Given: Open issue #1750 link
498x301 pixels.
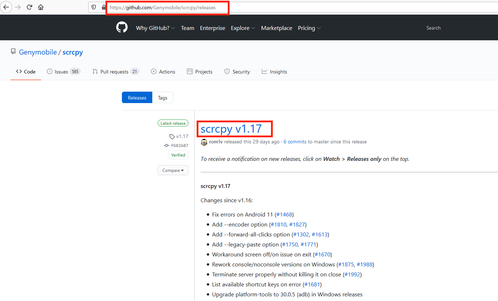Looking at the screenshot, I should [x=290, y=245].
